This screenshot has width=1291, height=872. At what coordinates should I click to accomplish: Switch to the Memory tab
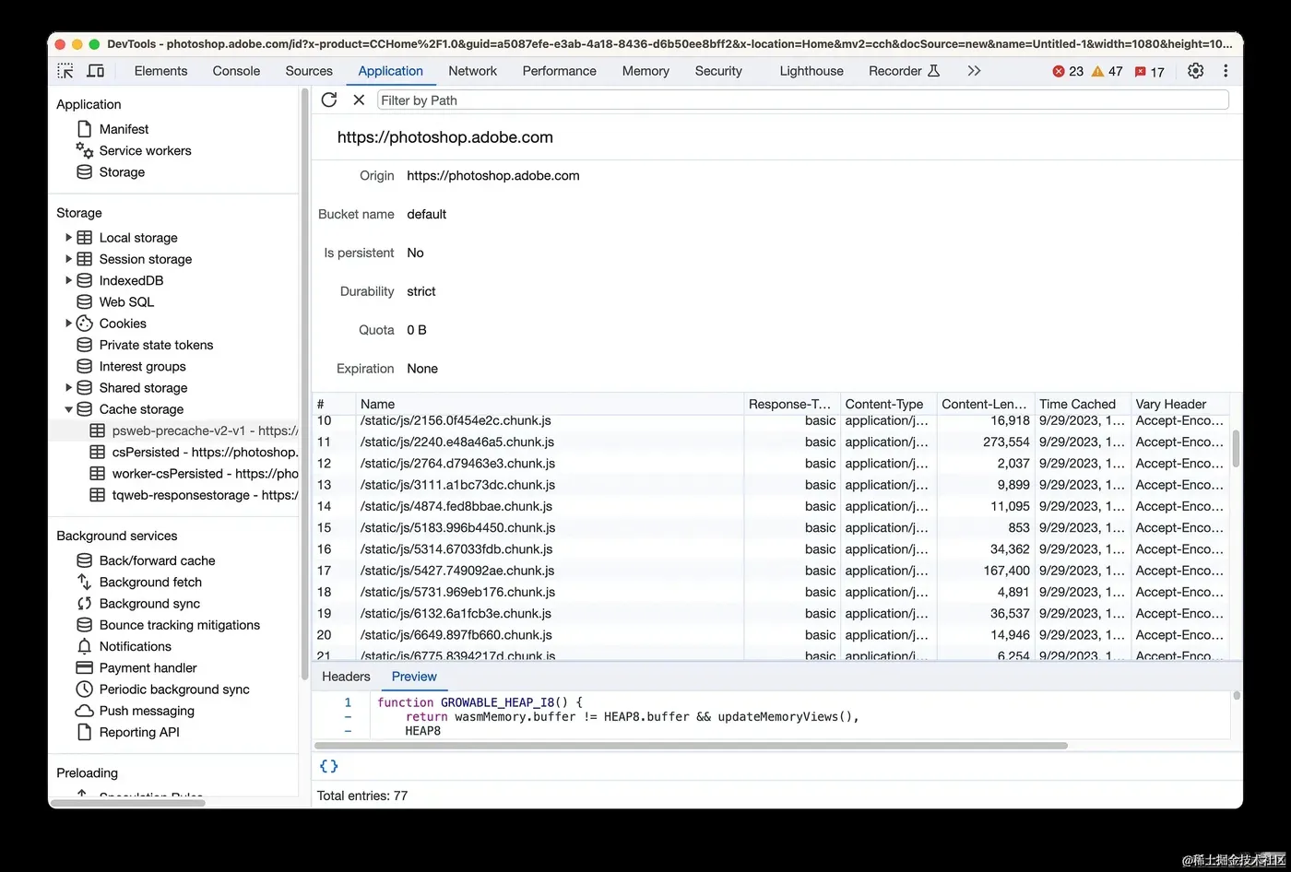tap(645, 71)
